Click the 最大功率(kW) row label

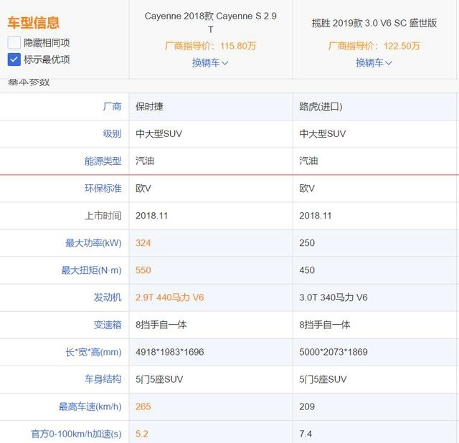point(93,243)
